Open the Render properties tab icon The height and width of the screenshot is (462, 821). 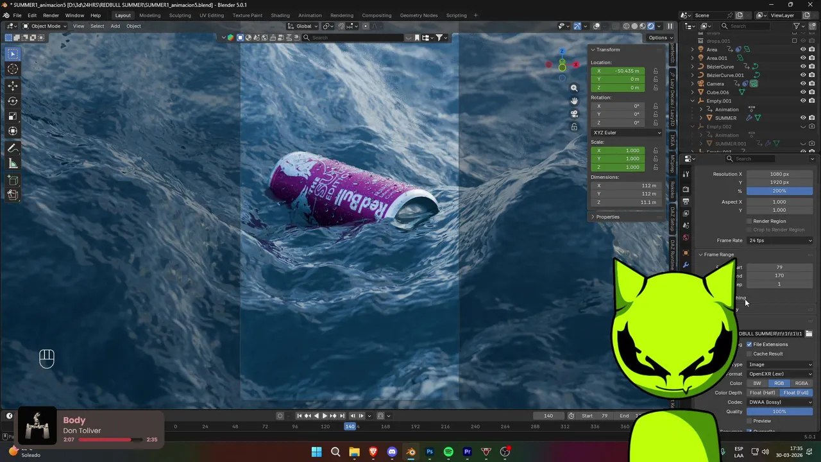coord(686,189)
